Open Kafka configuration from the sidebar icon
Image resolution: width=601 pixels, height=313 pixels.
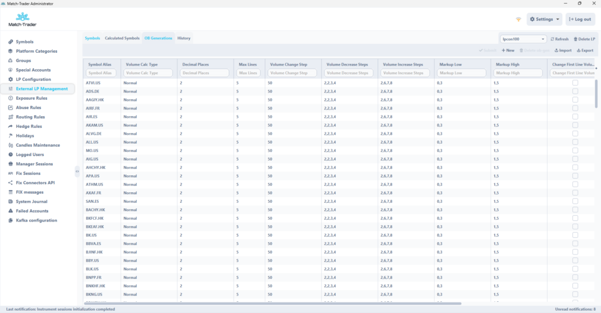(x=10, y=220)
